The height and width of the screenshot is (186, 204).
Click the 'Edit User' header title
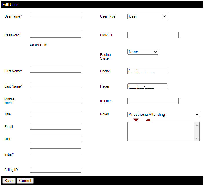pos(10,5)
